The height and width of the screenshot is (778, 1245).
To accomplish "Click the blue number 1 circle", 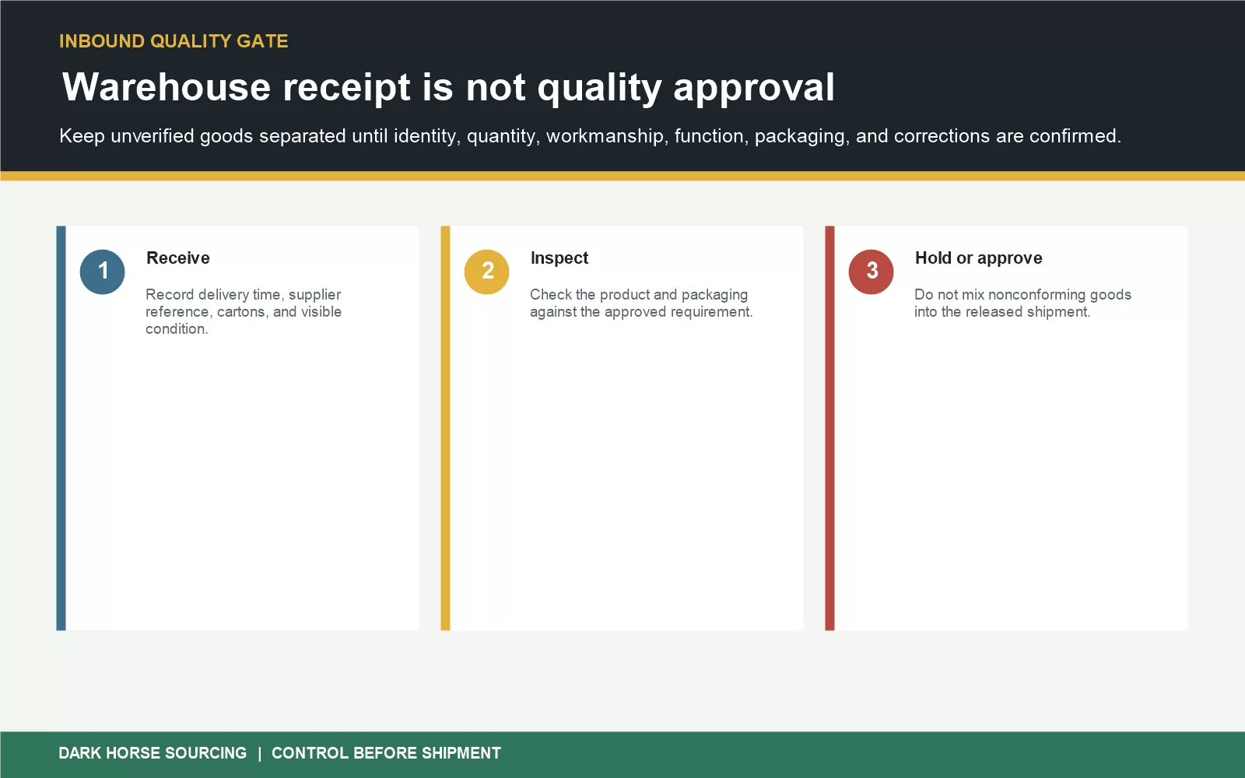I will coord(103,272).
